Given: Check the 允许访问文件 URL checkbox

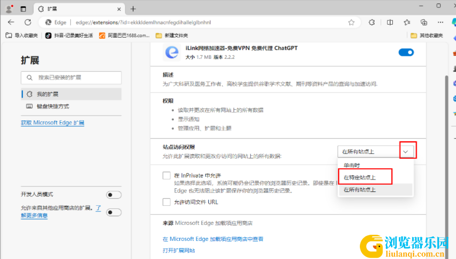Looking at the screenshot, I should click(x=166, y=202).
